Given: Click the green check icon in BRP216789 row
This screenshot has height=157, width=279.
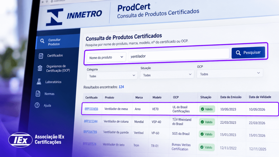Looking at the screenshot, I should 202,134.
